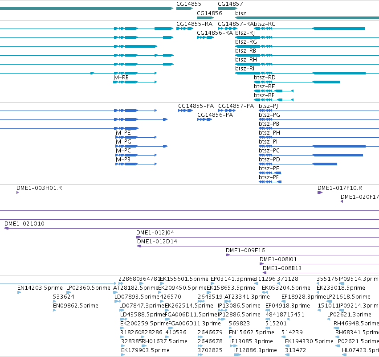Open the btsz gene feature
The height and width of the screenshot is (357, 379).
[307, 18]
